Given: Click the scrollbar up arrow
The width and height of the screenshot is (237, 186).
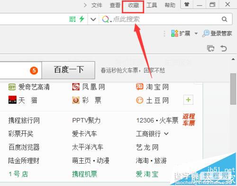Looking at the screenshot, I should tap(233, 59).
